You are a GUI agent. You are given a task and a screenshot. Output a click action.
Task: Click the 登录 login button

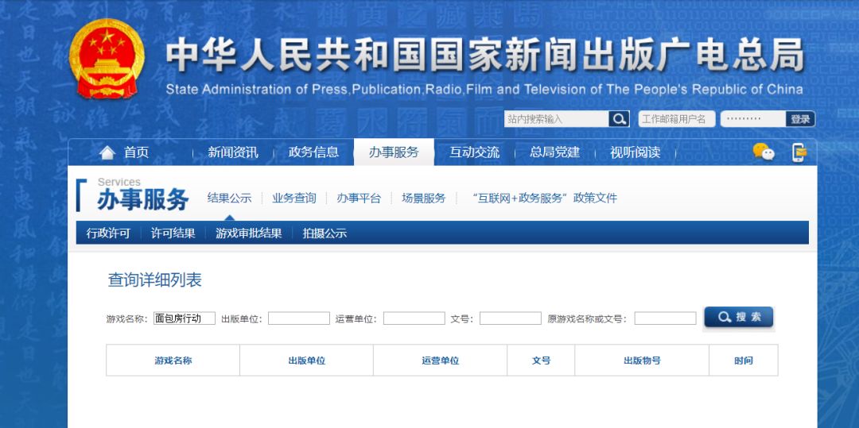(800, 118)
